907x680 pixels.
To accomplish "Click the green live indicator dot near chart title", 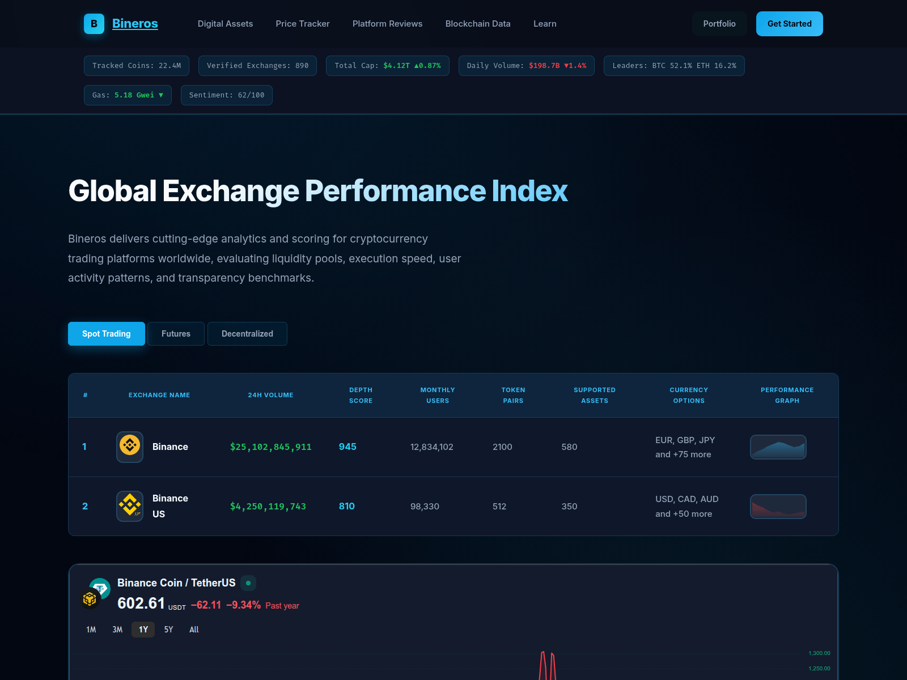I will [248, 583].
